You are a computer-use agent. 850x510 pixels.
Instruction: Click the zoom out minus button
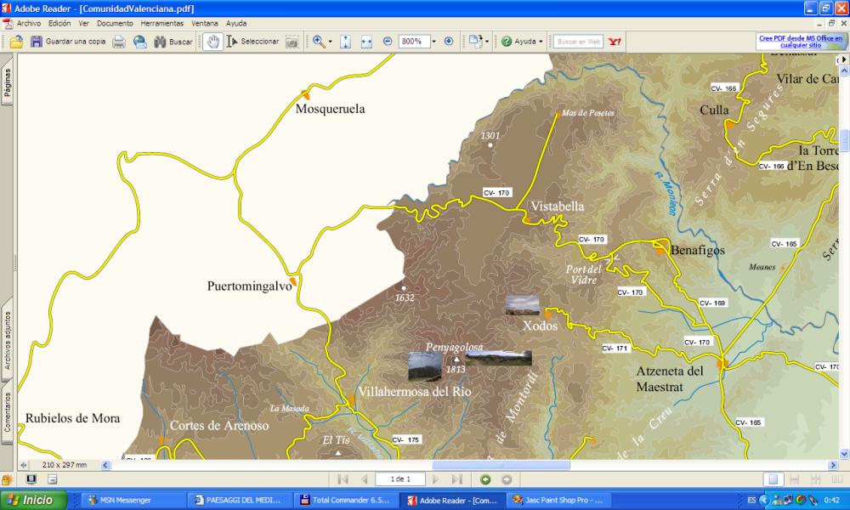(x=388, y=41)
